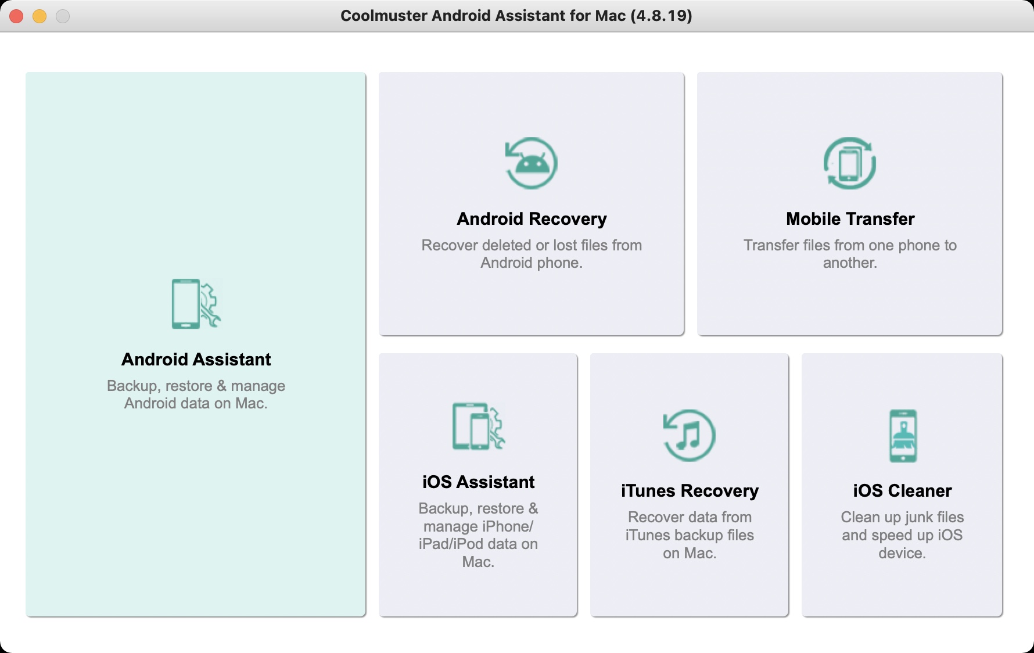Click the Android Assistant phone-and-gear icon

click(196, 304)
